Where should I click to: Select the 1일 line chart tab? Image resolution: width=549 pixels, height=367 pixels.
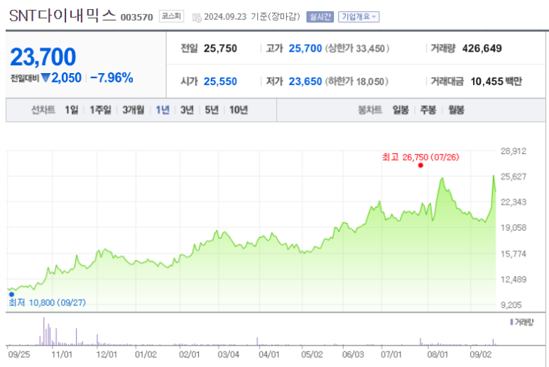pyautogui.click(x=72, y=110)
